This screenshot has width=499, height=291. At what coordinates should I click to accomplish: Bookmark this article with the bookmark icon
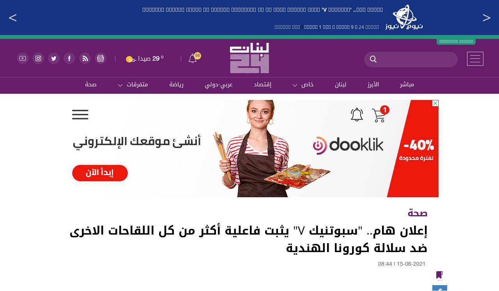click(439, 275)
